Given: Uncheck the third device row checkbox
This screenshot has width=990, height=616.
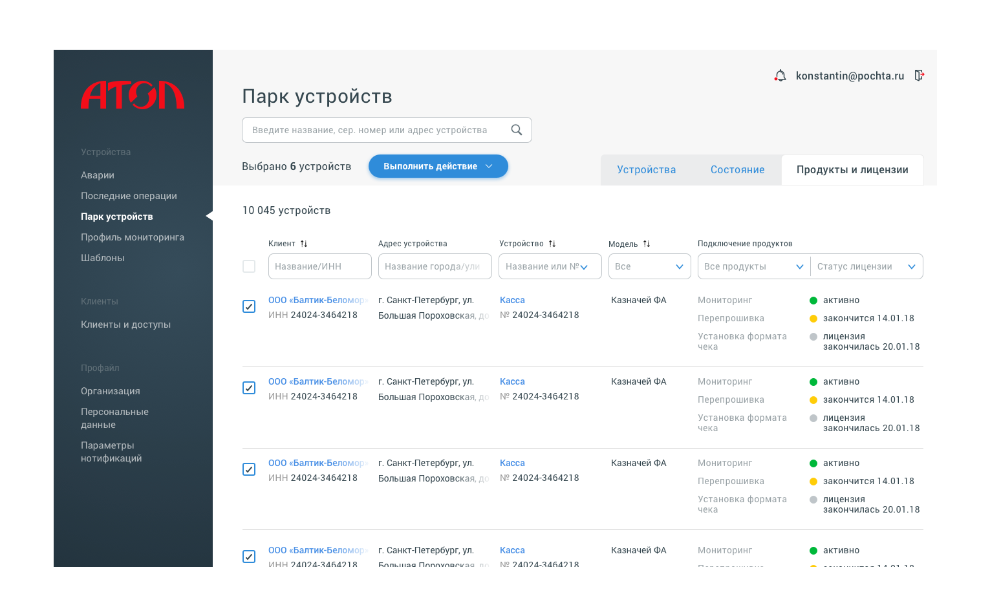Looking at the screenshot, I should [x=249, y=469].
